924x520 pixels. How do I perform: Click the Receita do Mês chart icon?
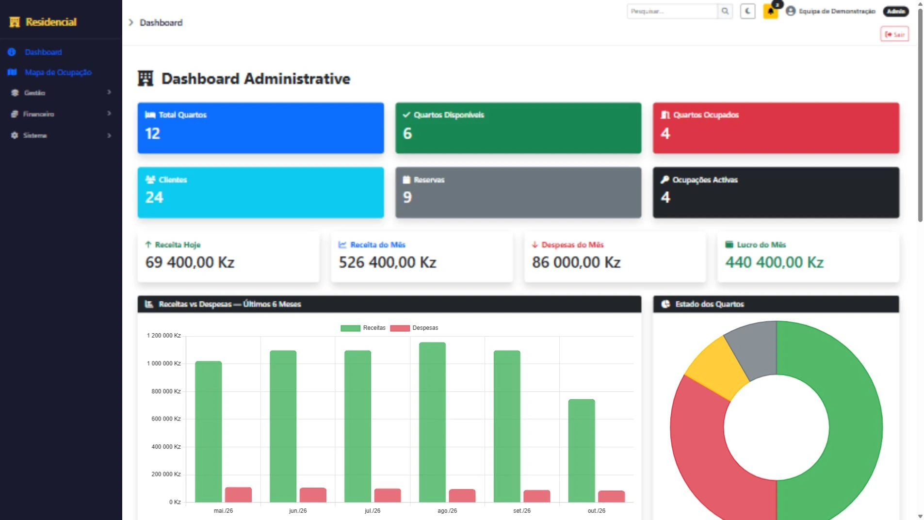342,244
